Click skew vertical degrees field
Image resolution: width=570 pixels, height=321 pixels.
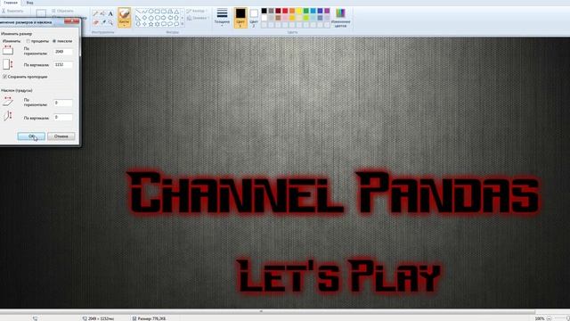[x=63, y=117]
